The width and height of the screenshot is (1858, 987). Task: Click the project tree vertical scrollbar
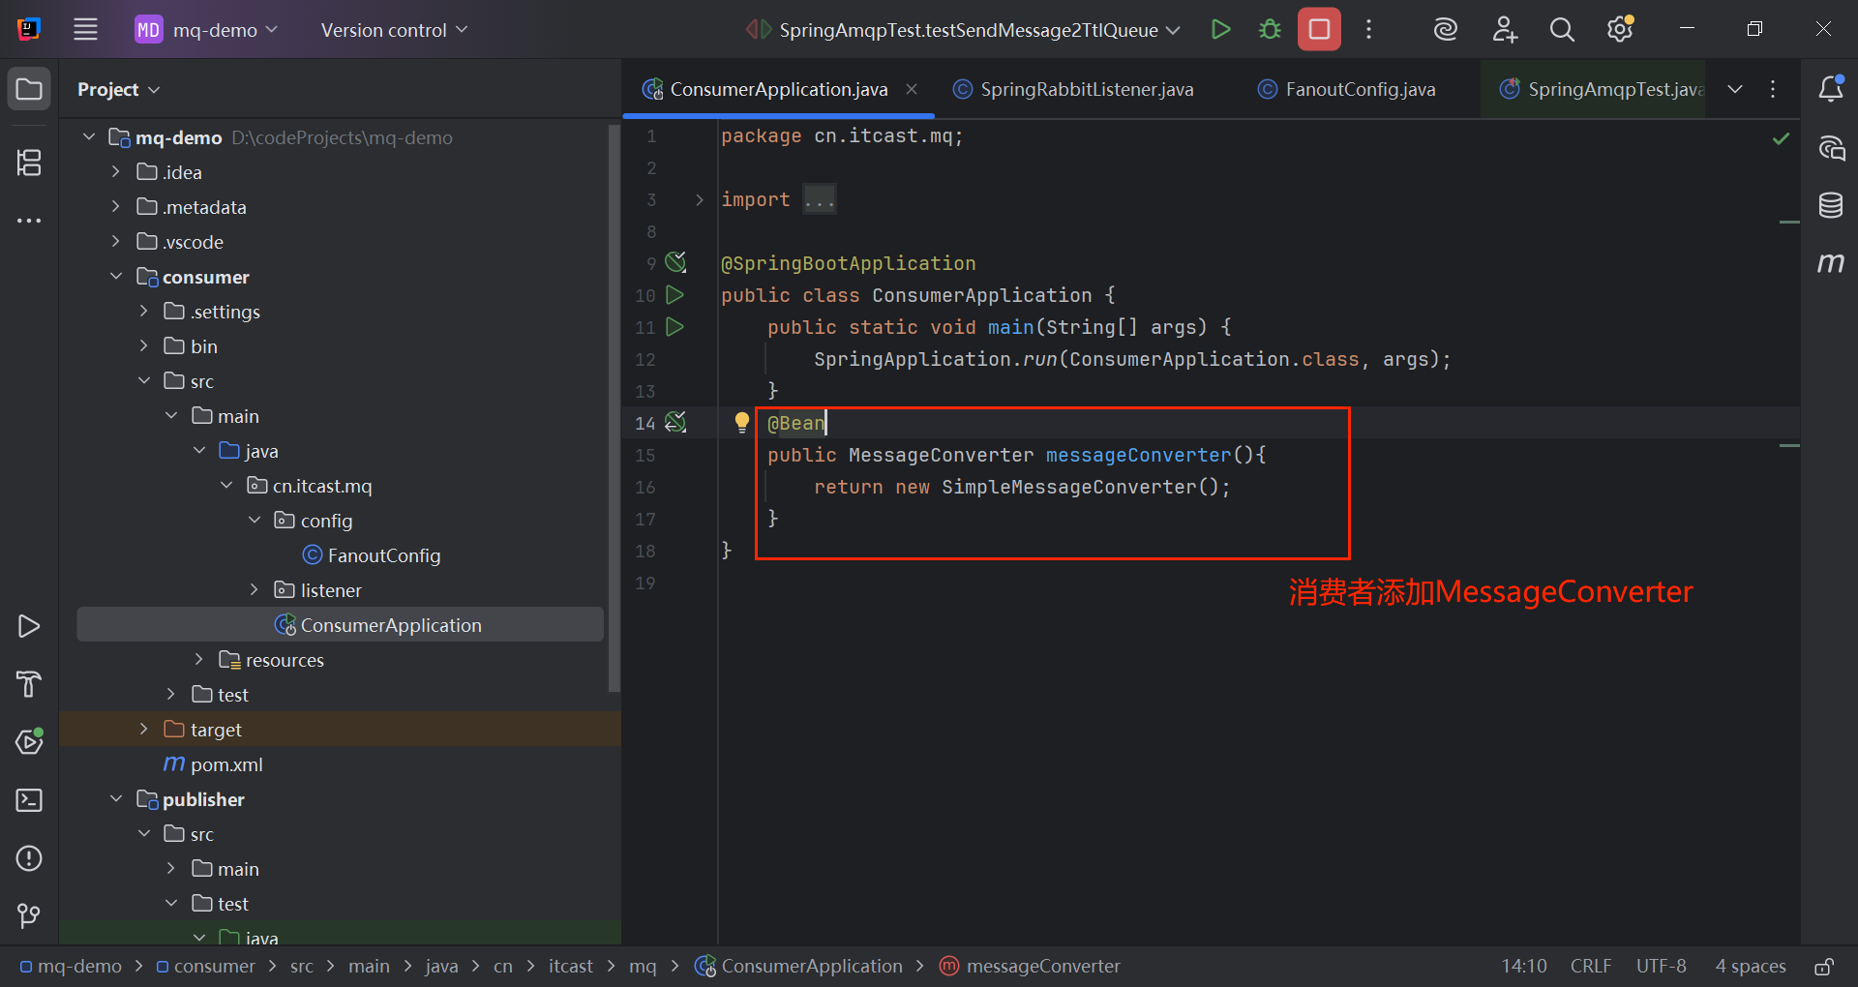(614, 406)
